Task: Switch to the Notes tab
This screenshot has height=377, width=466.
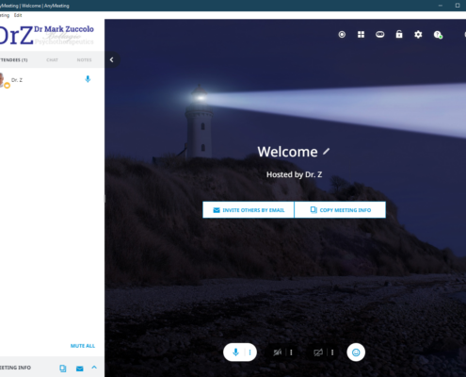Action: click(x=84, y=60)
